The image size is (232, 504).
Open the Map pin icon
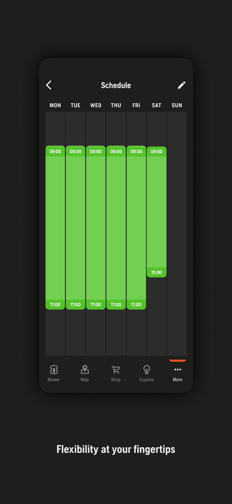[85, 370]
